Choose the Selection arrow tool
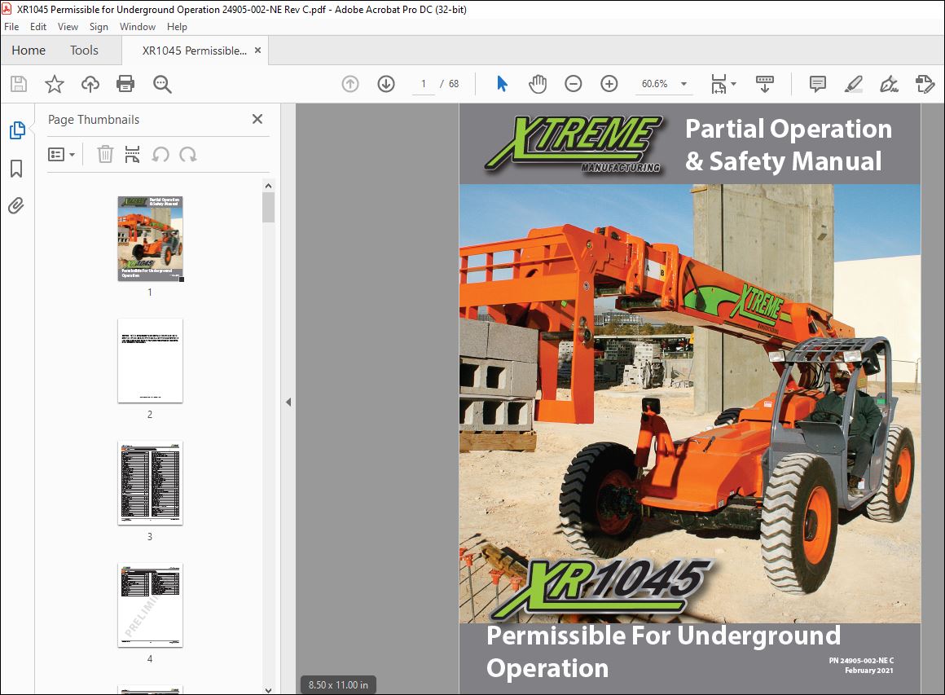945x695 pixels. point(502,84)
